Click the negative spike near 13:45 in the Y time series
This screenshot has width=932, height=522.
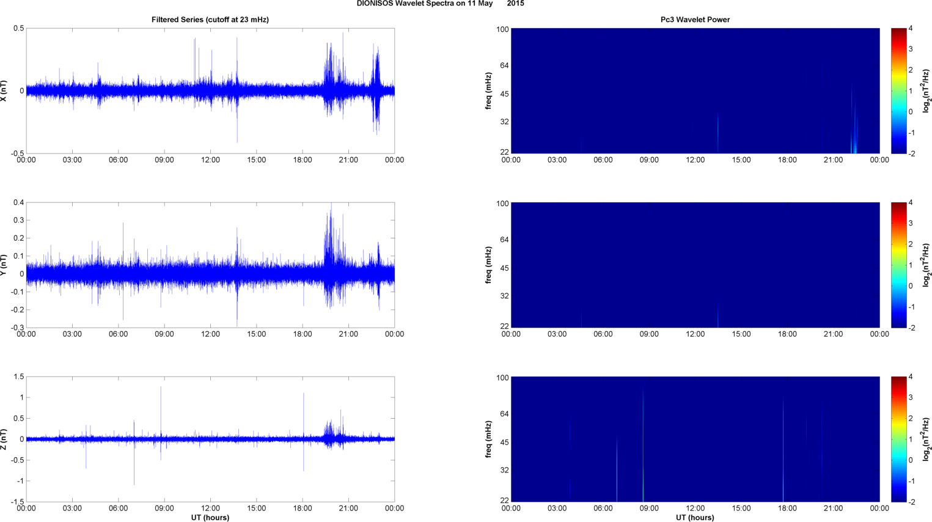pos(237,306)
